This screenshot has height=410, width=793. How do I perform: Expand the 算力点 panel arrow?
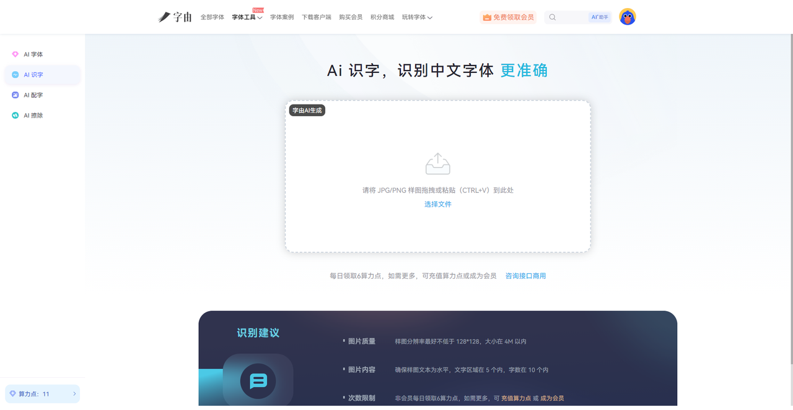[x=74, y=394]
